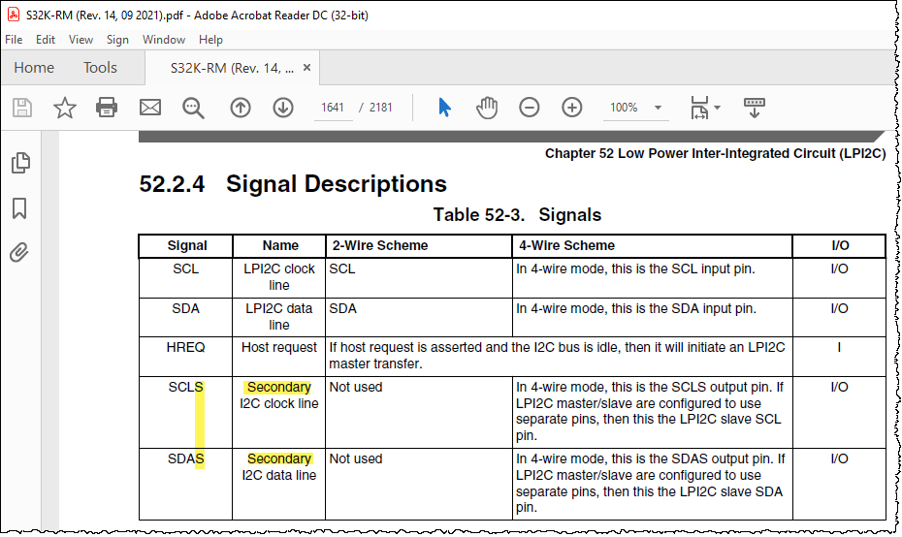Click the 'Table 52-3. Signals' caption
The height and width of the screenshot is (537, 902).
[x=517, y=215]
